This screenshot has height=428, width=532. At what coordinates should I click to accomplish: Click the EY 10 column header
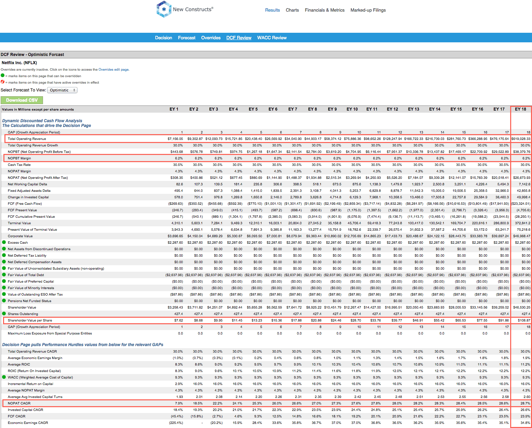(x=352, y=109)
